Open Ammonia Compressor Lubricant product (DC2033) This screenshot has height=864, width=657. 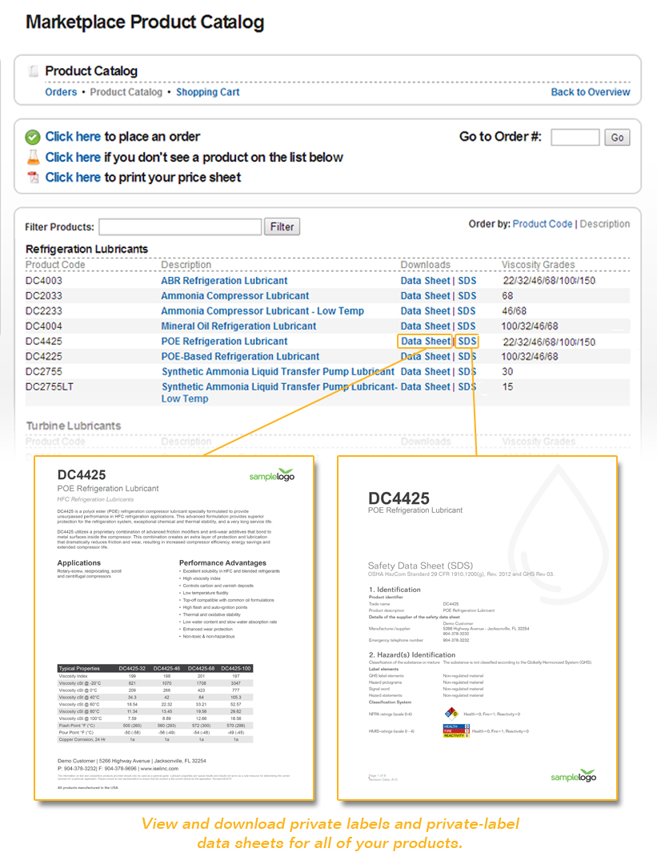point(234,296)
